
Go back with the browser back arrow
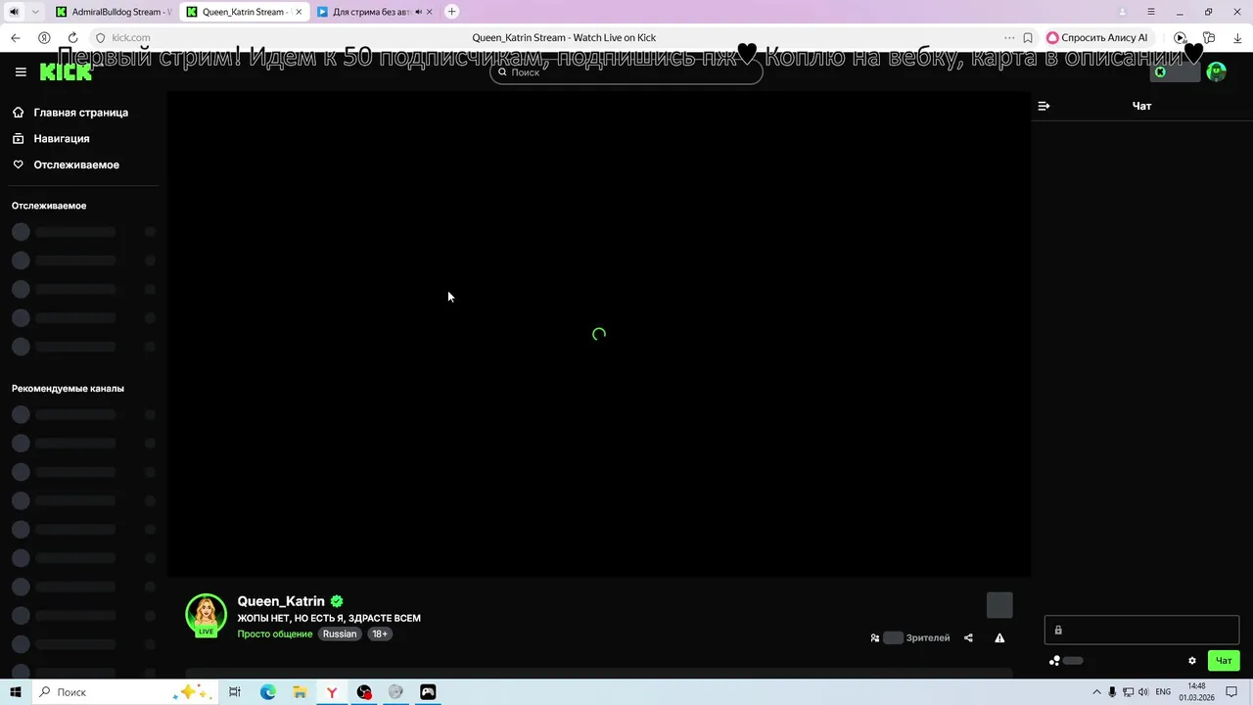(16, 37)
